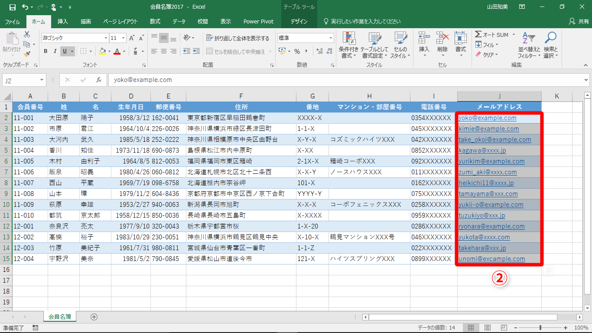592x333 pixels.
Task: Decrease the cell indent
Action: 186,51
